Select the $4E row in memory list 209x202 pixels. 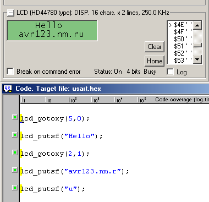pyautogui.click(x=180, y=25)
